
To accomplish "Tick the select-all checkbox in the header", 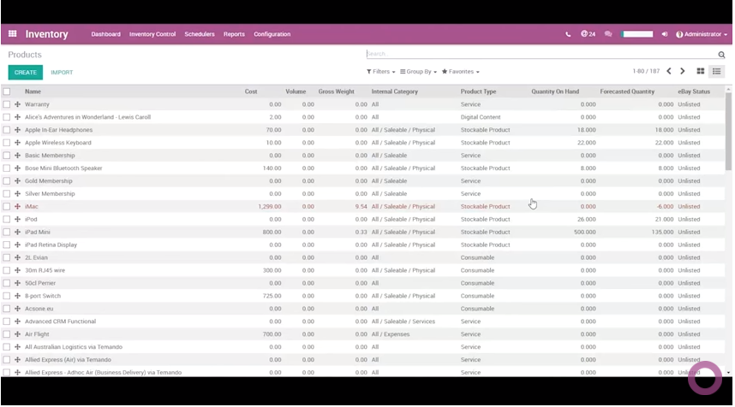I will tap(7, 91).
